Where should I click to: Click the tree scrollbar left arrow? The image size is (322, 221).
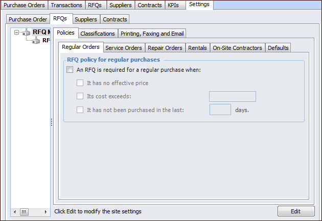coord(15,212)
